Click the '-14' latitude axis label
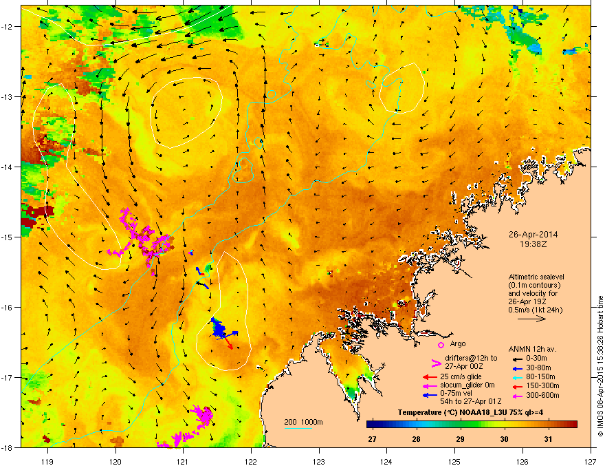This screenshot has height=468, width=605. 7,167
